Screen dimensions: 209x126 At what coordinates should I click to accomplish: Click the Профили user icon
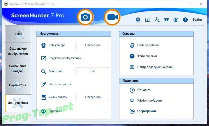[43, 111]
